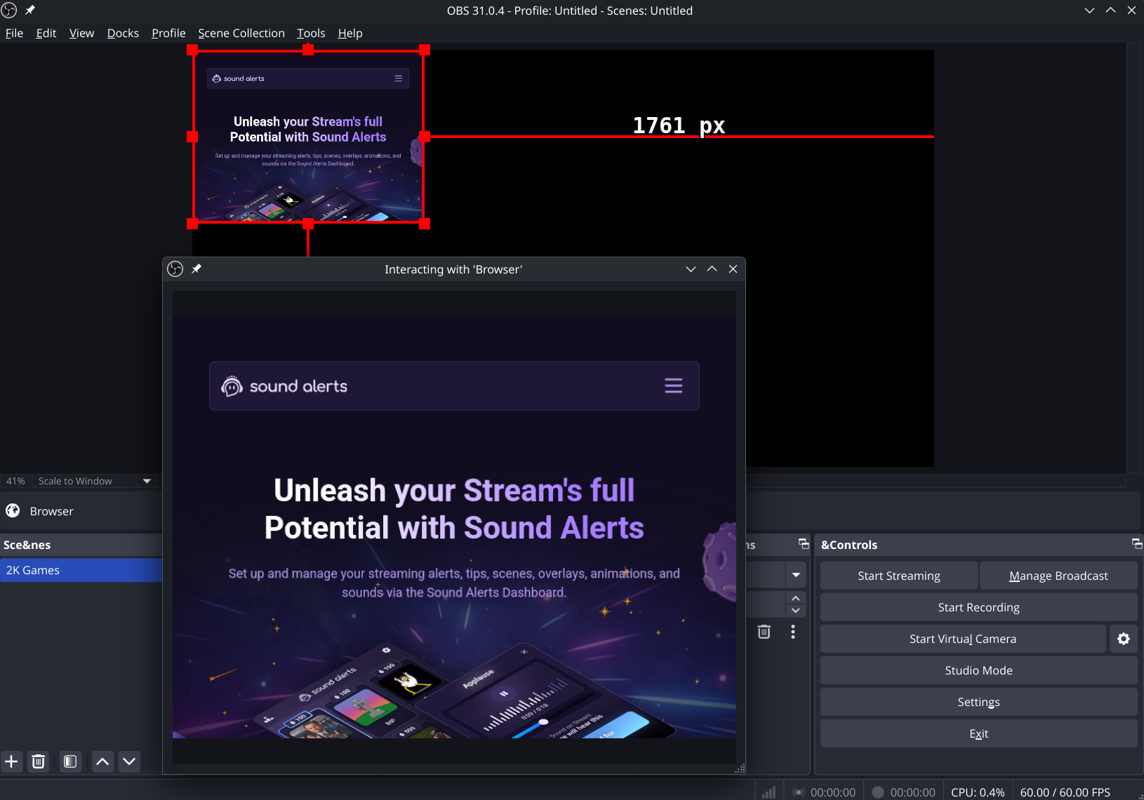Open the Docks menu
The image size is (1144, 800).
pos(123,33)
